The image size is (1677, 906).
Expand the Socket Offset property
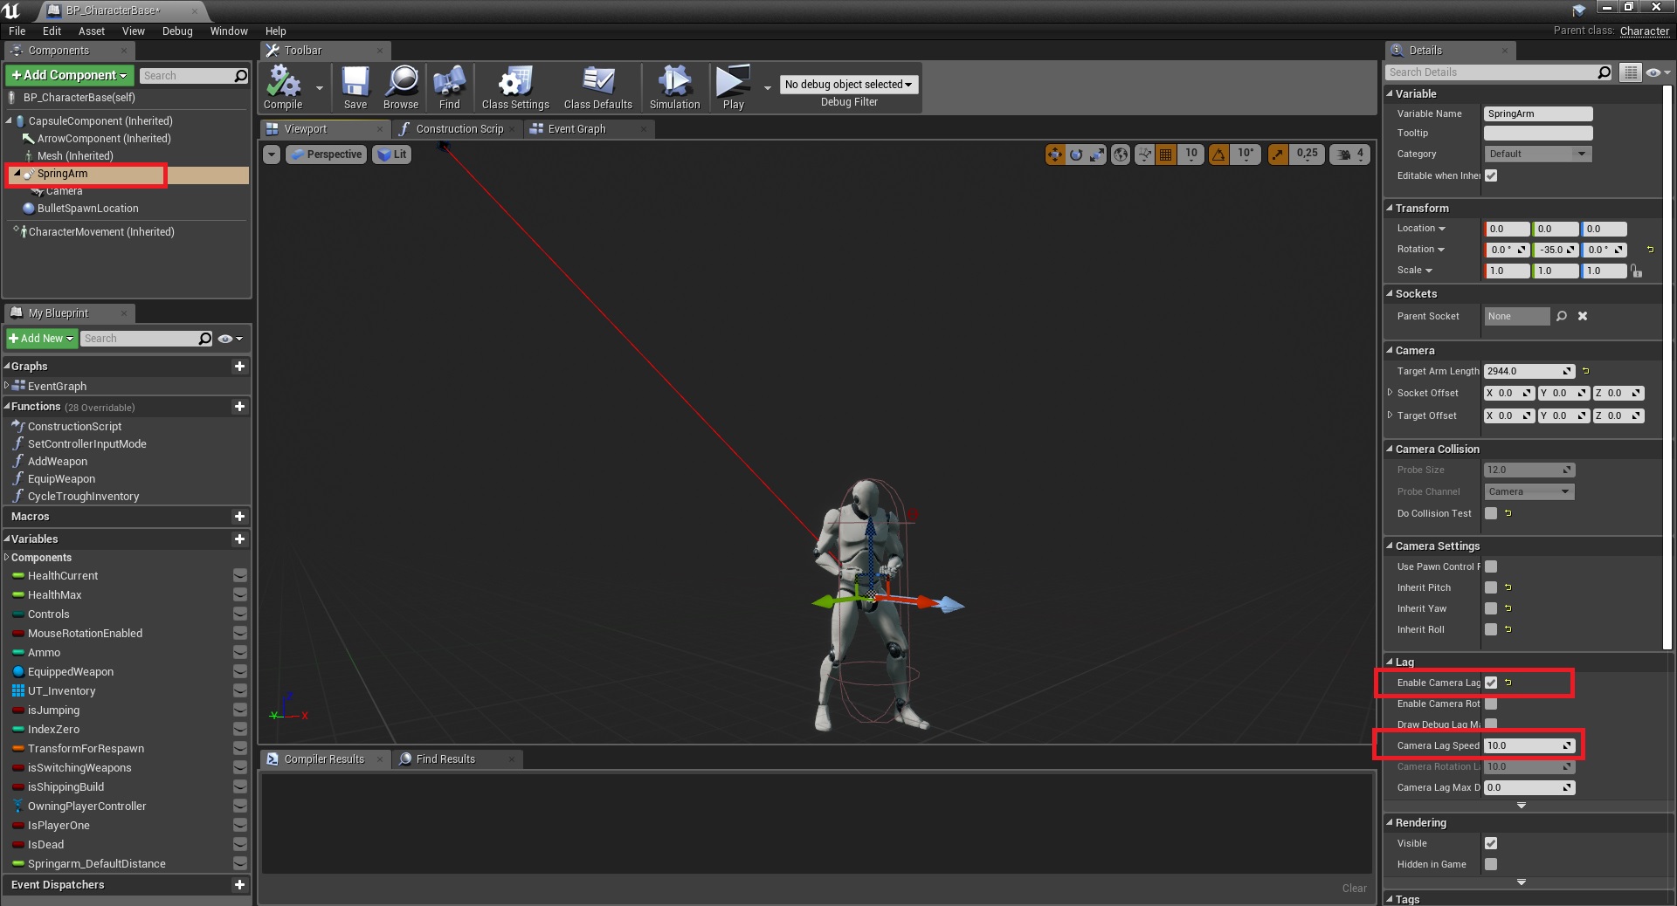(x=1391, y=393)
